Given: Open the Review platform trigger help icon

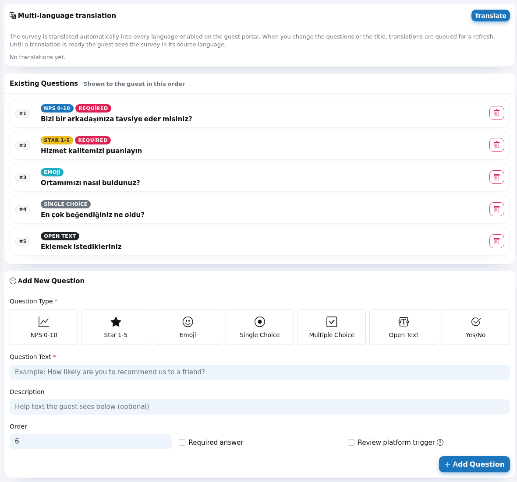Looking at the screenshot, I should point(440,443).
